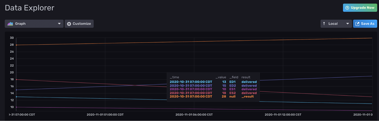Click the export icon on Save As
This screenshot has height=121, width=379.
coord(358,24)
